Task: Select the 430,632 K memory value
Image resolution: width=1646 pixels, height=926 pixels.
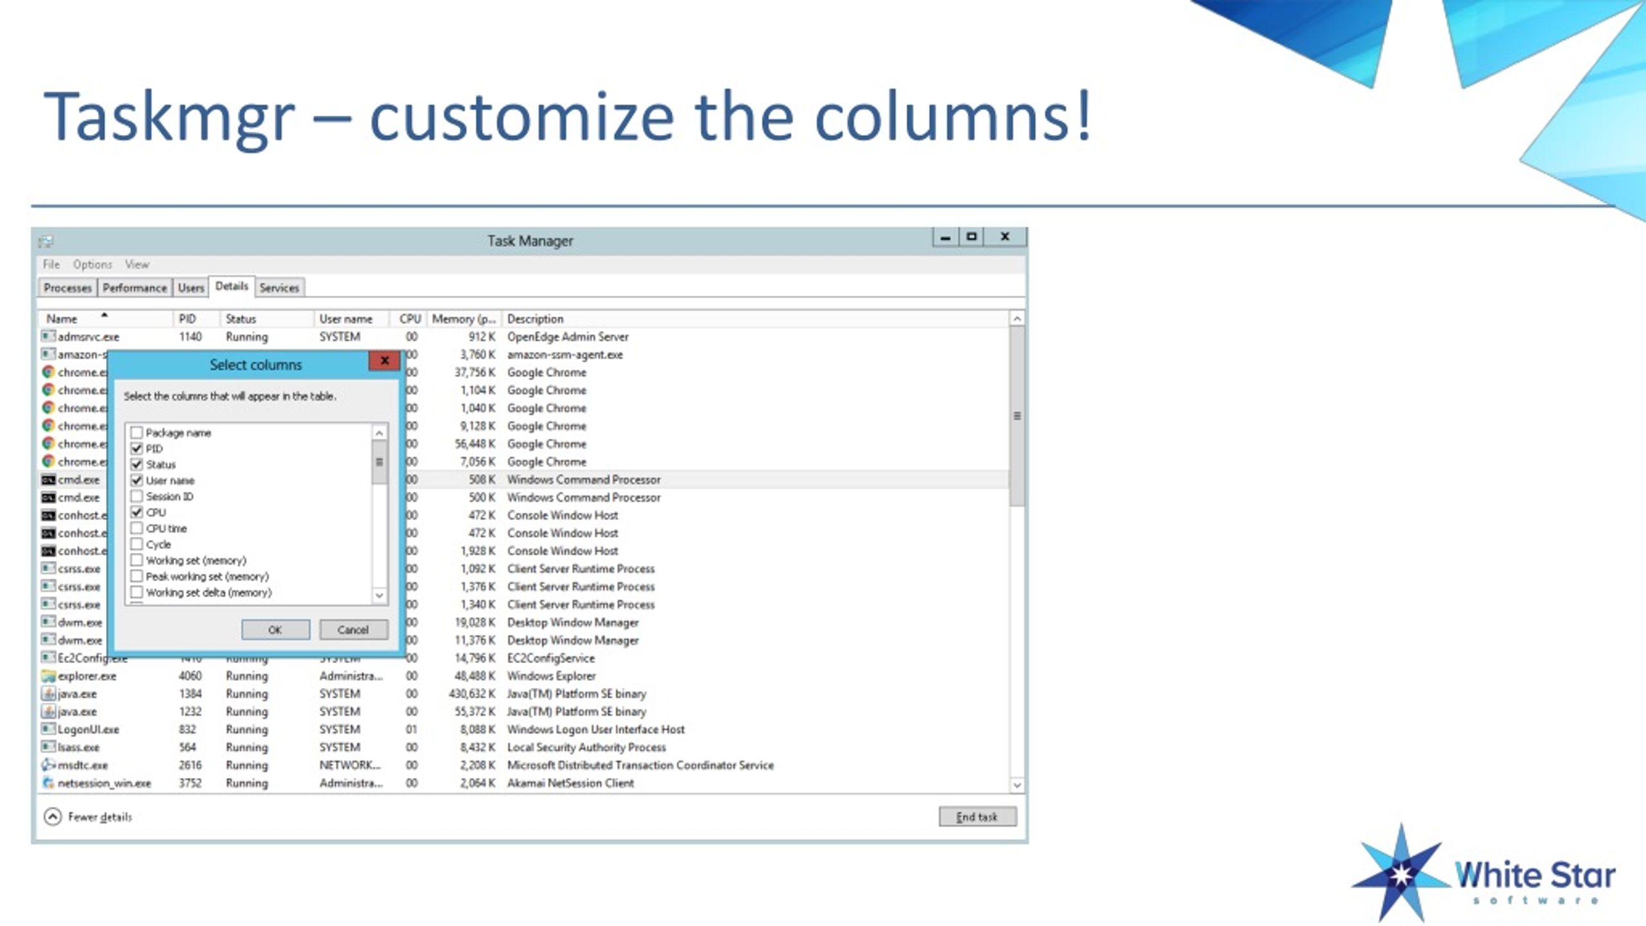Action: [472, 694]
